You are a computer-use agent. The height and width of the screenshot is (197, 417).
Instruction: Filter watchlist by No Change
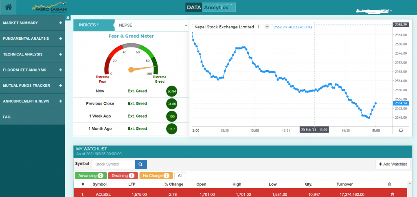click(156, 176)
